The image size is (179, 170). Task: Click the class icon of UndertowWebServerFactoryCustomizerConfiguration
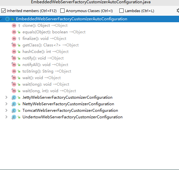click(x=14, y=117)
